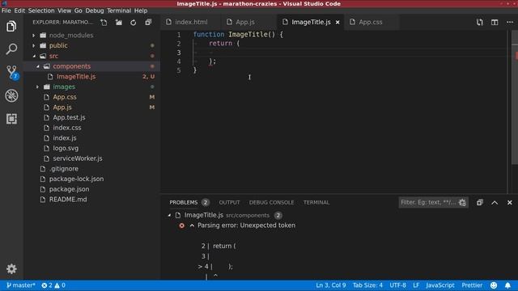Open the Terminal menu
Image resolution: width=518 pixels, height=291 pixels.
119,11
